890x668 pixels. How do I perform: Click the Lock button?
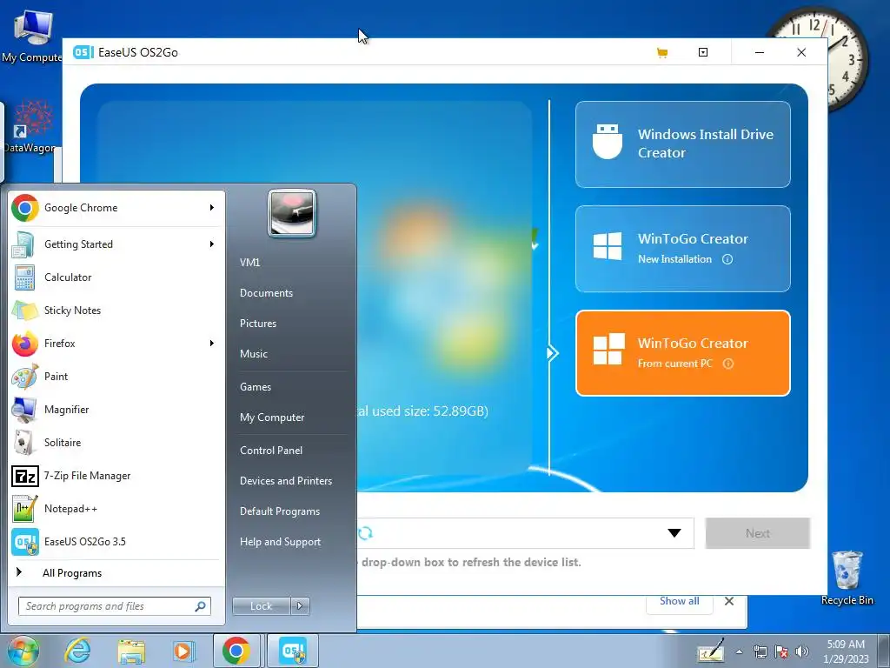coord(261,606)
